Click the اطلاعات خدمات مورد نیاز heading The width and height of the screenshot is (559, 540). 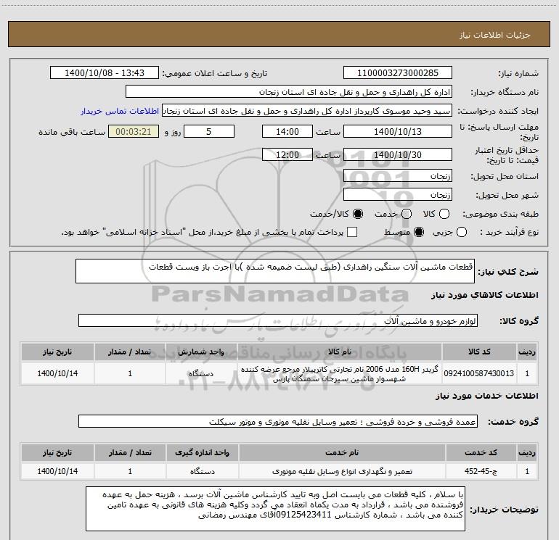tap(487, 396)
